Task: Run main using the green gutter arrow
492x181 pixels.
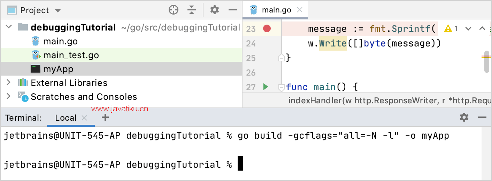Action: [266, 87]
